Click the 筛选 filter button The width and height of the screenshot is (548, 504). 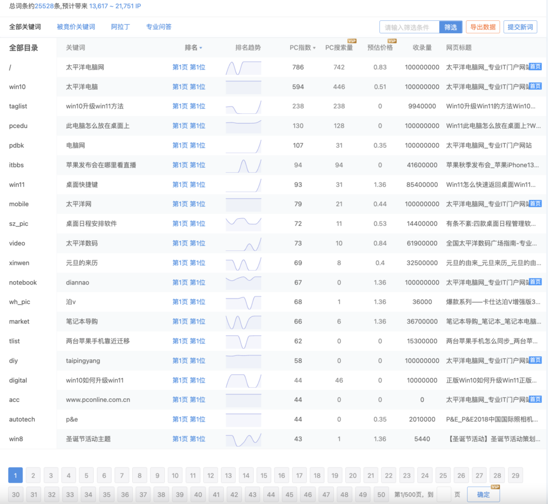451,27
